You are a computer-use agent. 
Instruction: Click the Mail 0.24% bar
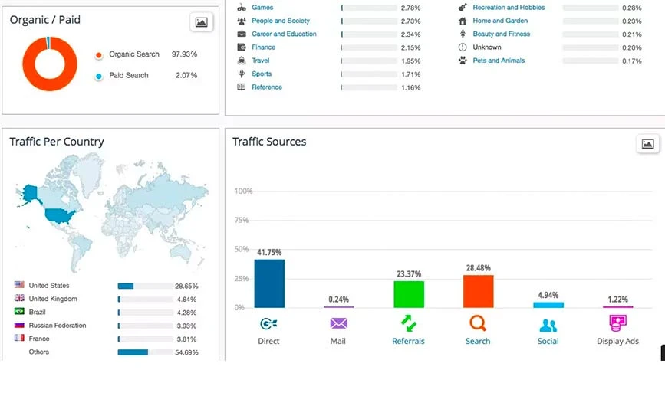coord(338,307)
